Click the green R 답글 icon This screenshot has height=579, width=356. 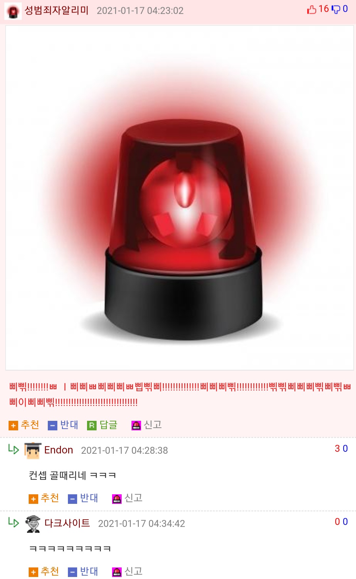[x=92, y=425]
